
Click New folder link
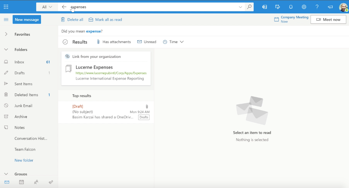[x=24, y=160]
